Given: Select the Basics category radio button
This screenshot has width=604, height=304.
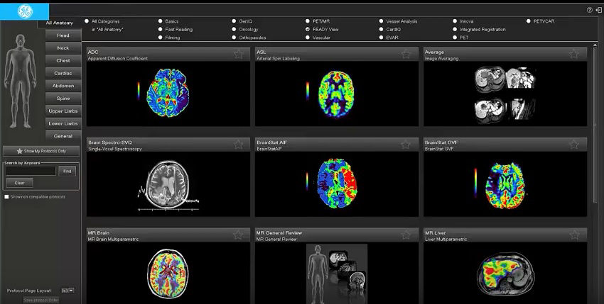Looking at the screenshot, I should coord(161,21).
